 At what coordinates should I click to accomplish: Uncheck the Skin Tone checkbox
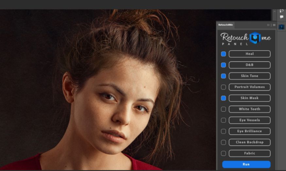pos(224,76)
